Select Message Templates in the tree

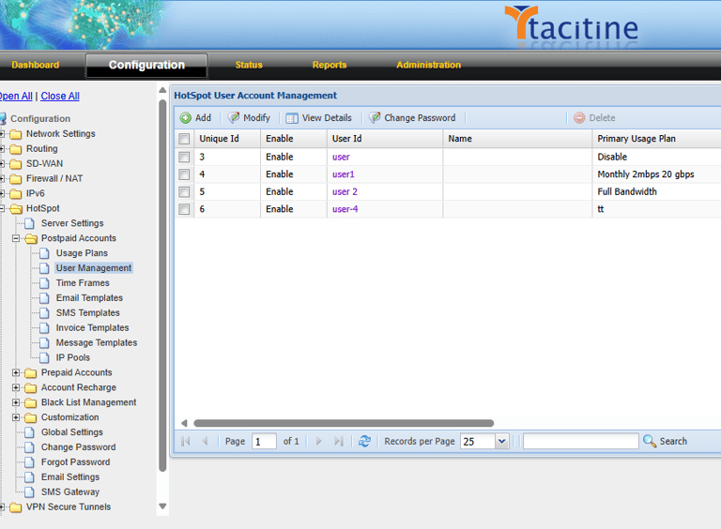[97, 343]
